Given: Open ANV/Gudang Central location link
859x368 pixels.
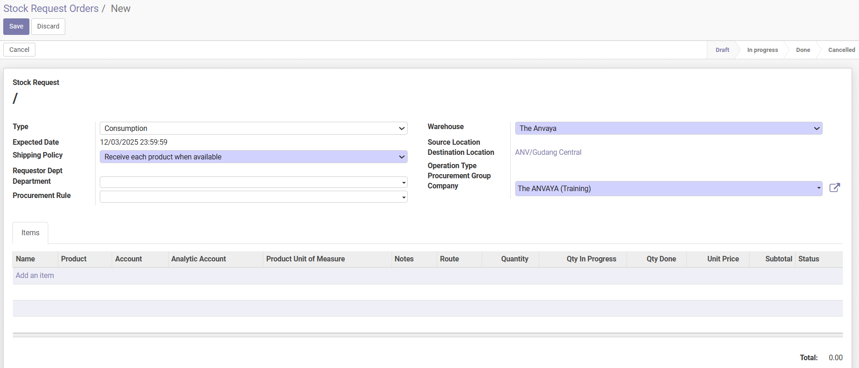Looking at the screenshot, I should tap(548, 153).
